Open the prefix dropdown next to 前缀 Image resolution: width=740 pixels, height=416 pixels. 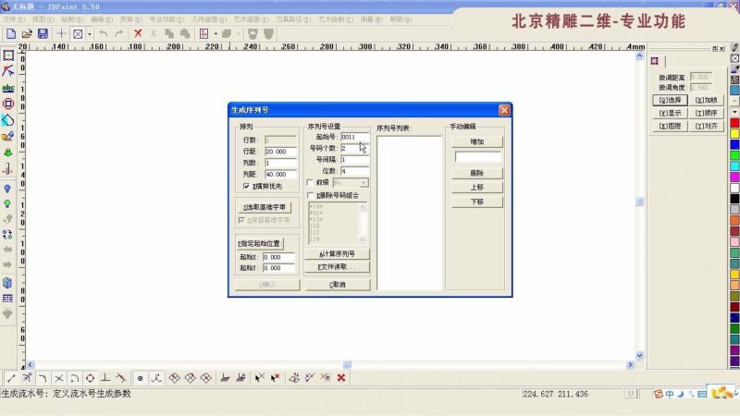(364, 183)
